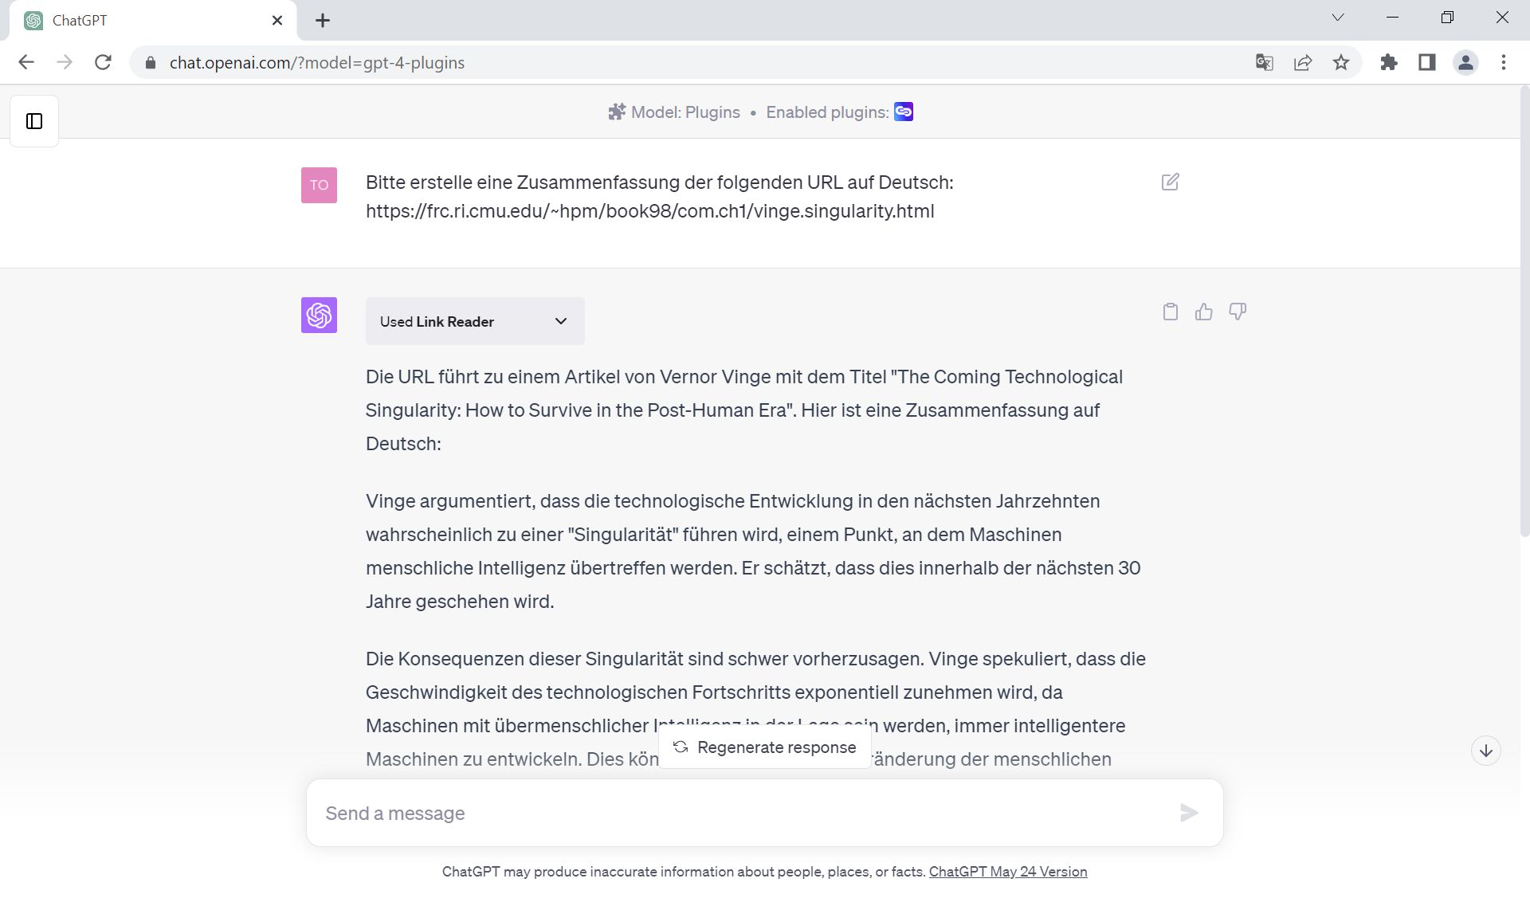The image size is (1530, 902).
Task: Click the plugins puzzle icon beside Model
Action: [x=617, y=112]
